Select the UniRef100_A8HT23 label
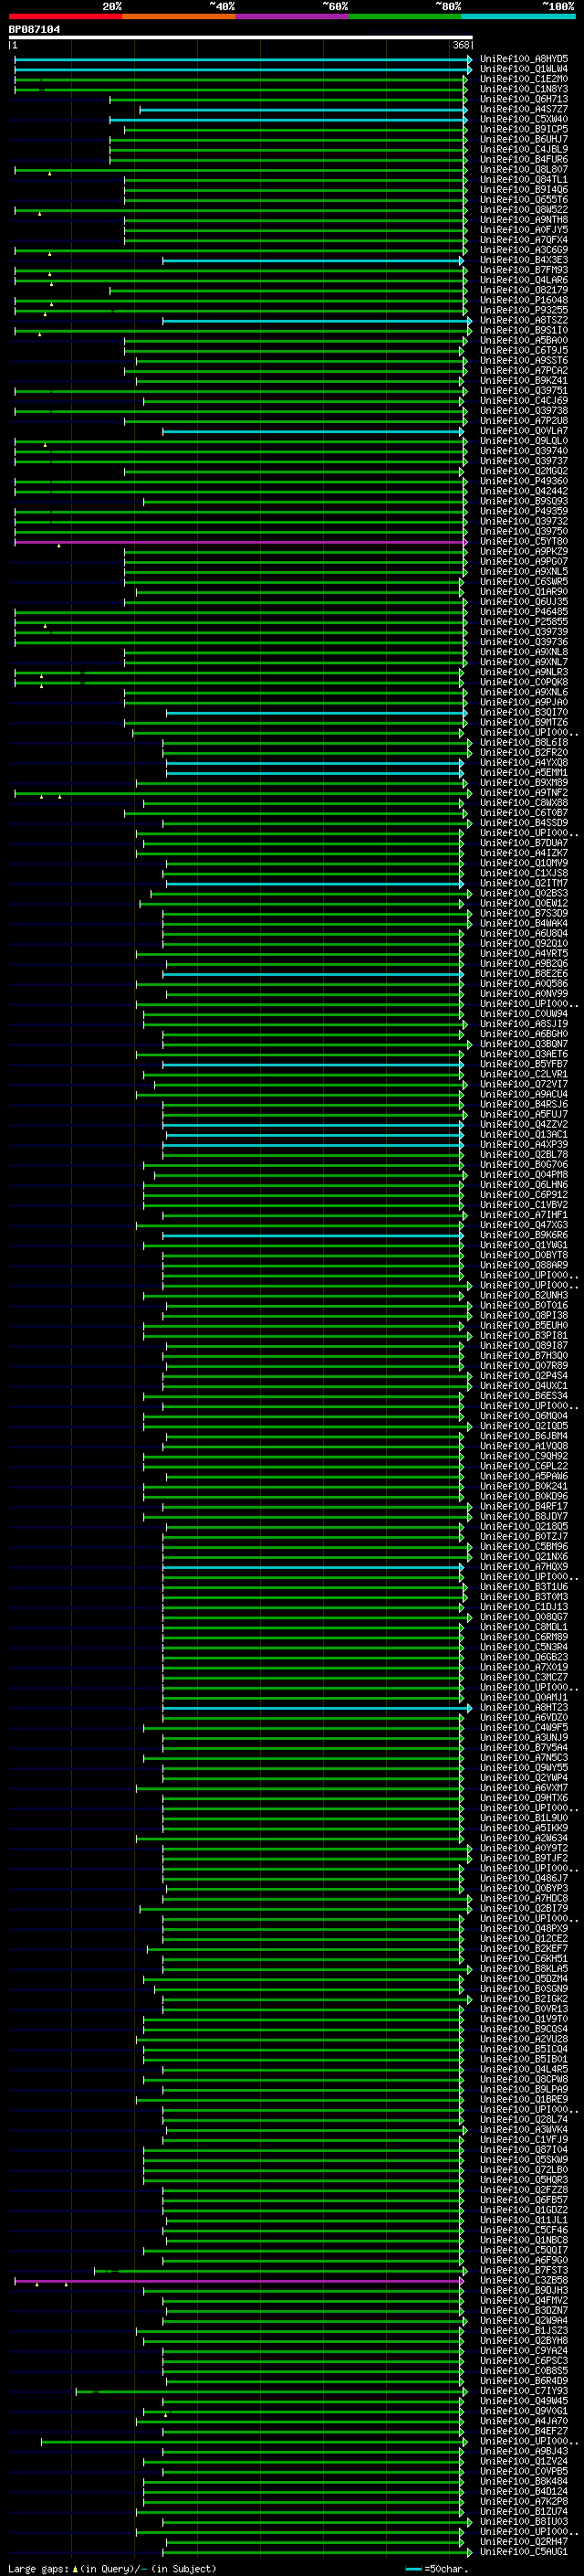Image resolution: width=584 pixels, height=2576 pixels. pos(524,1708)
